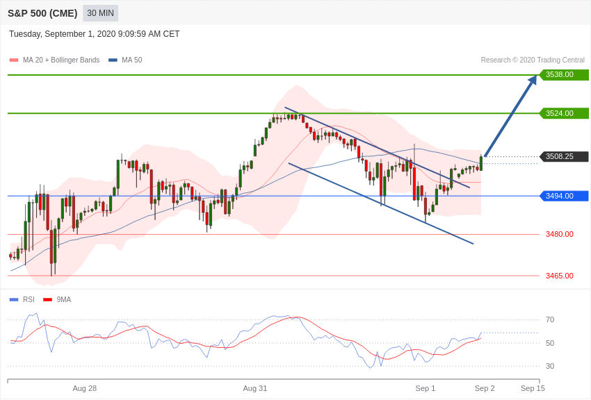This screenshot has height=400, width=591.
Task: Click the 3524.00 resistance price tag
Action: click(x=564, y=113)
